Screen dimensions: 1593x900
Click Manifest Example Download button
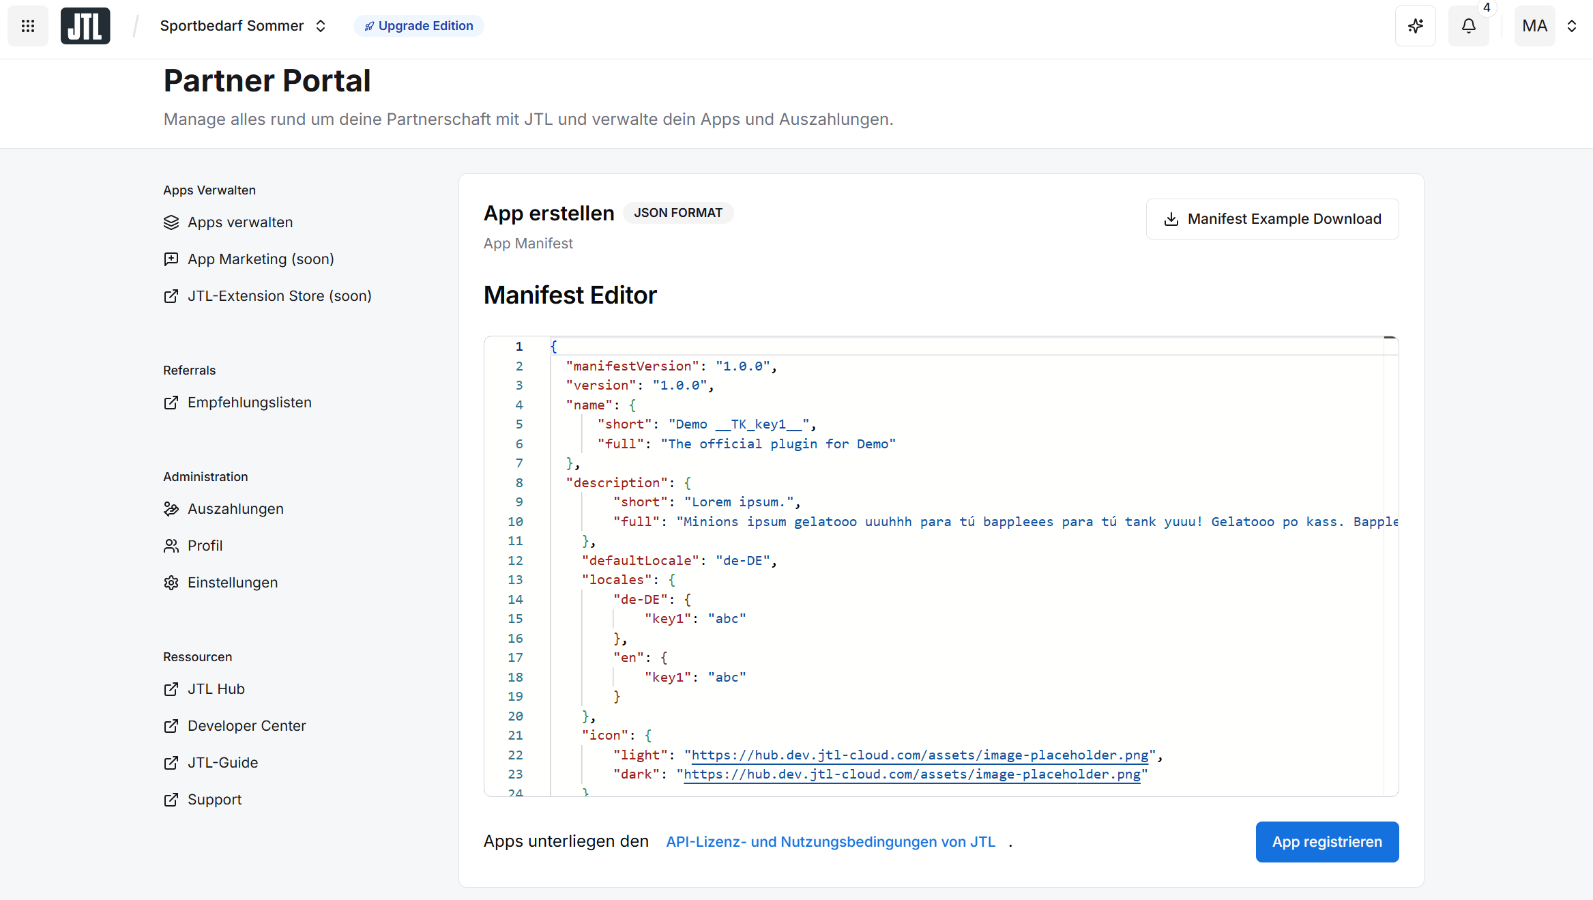[x=1272, y=219]
